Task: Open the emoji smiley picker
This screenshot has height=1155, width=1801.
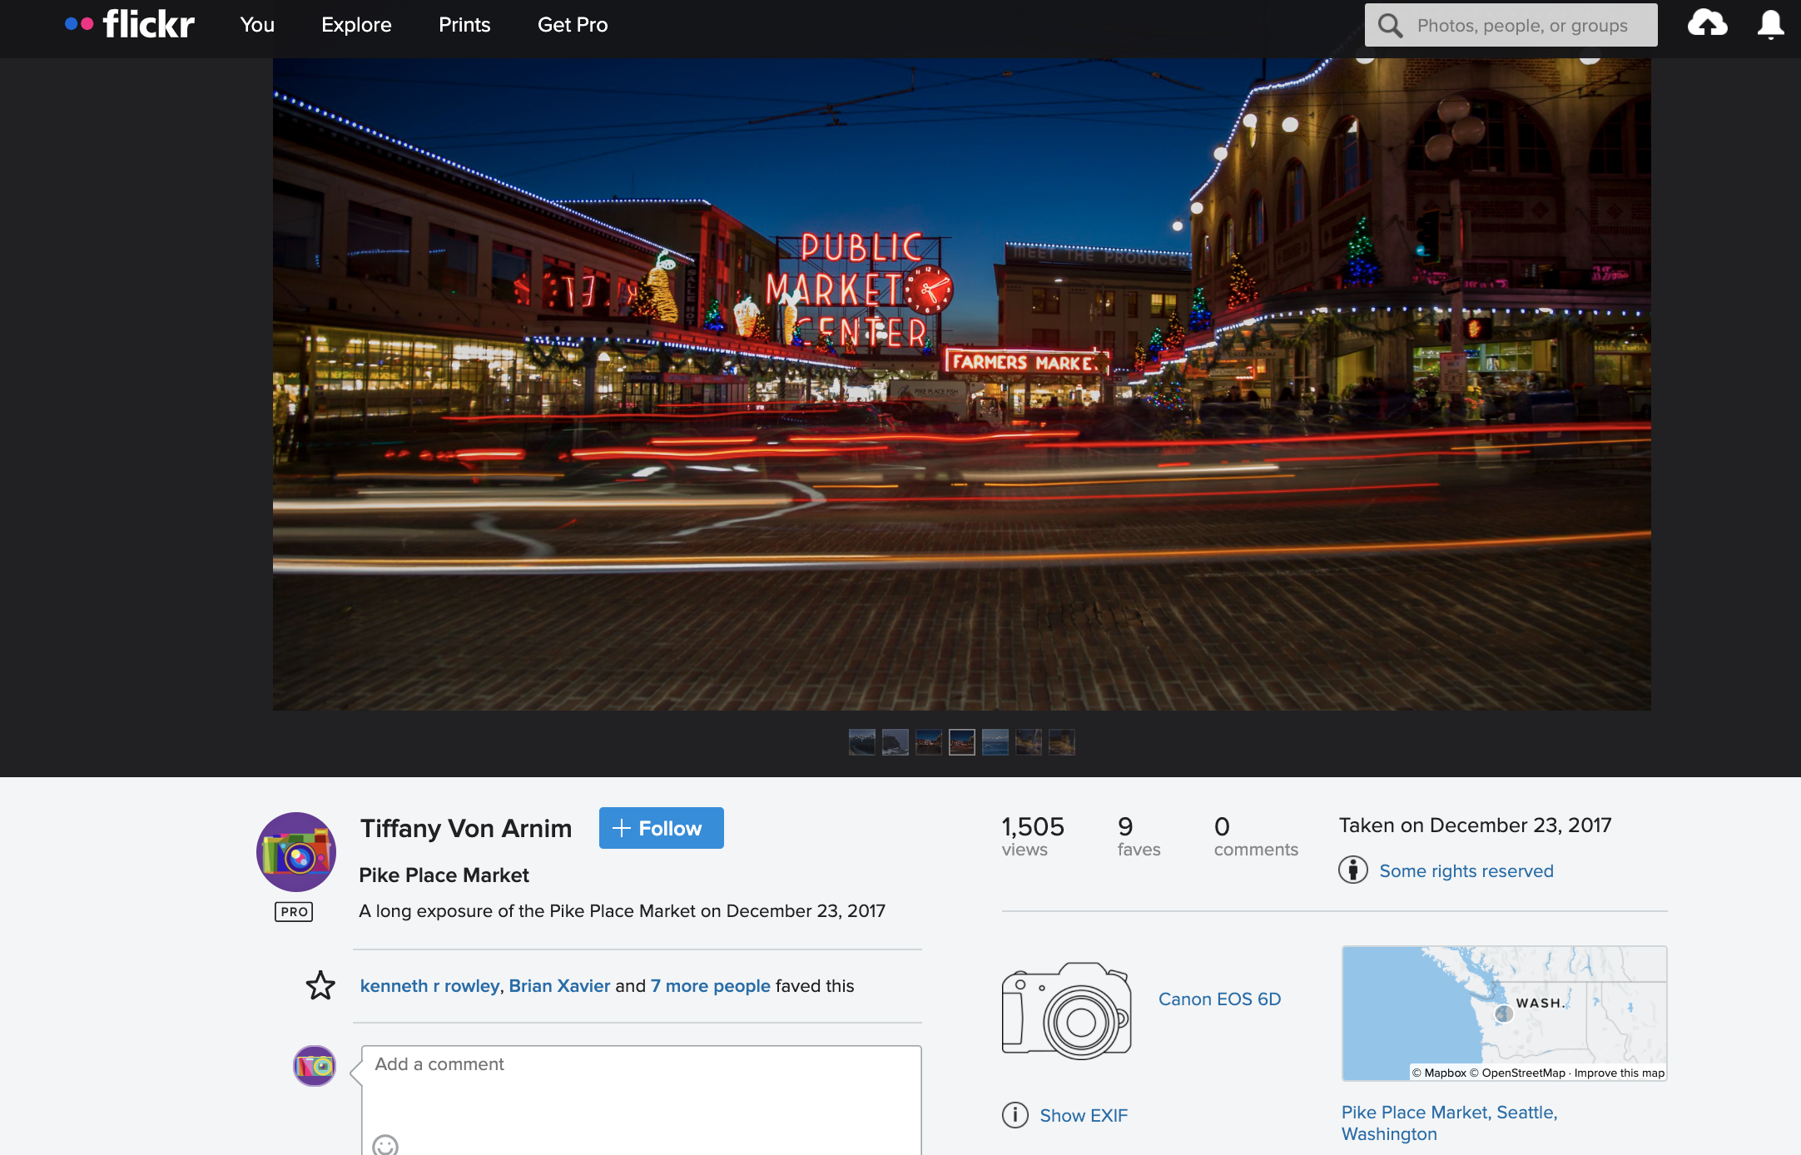Action: tap(385, 1145)
